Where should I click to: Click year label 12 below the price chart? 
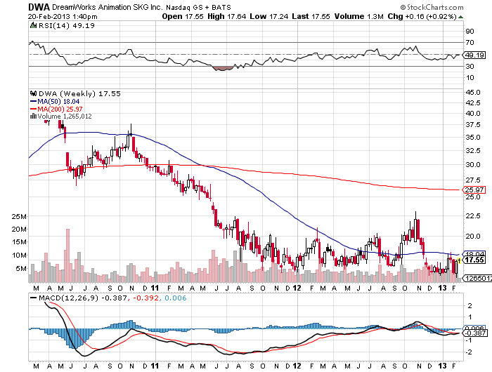(297, 288)
